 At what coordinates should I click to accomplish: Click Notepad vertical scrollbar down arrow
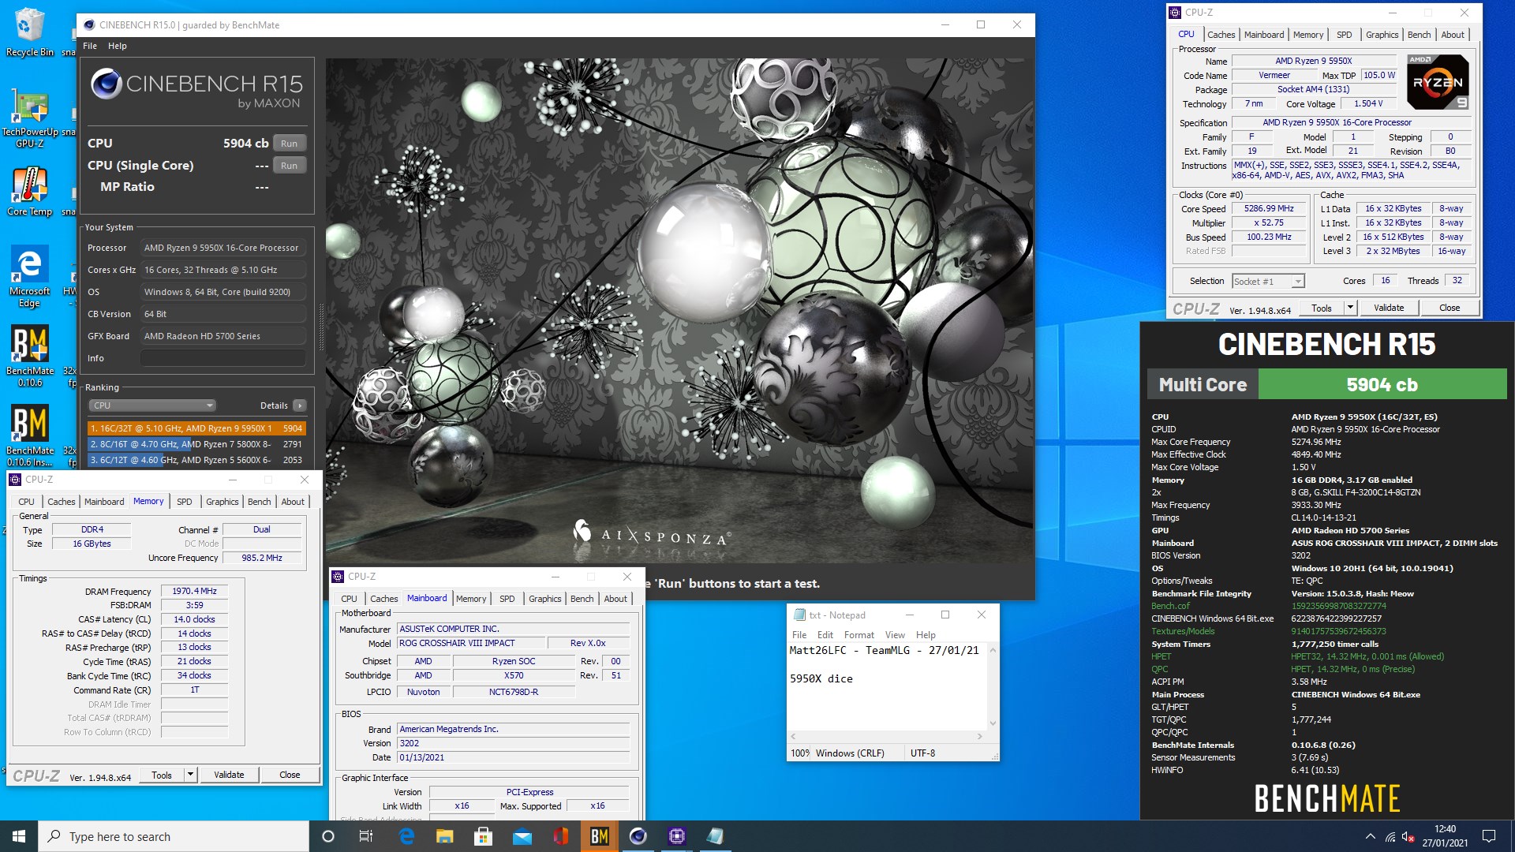tap(993, 723)
